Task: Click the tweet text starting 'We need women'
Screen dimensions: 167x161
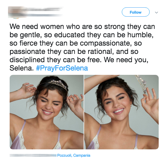Action: pos(82,47)
